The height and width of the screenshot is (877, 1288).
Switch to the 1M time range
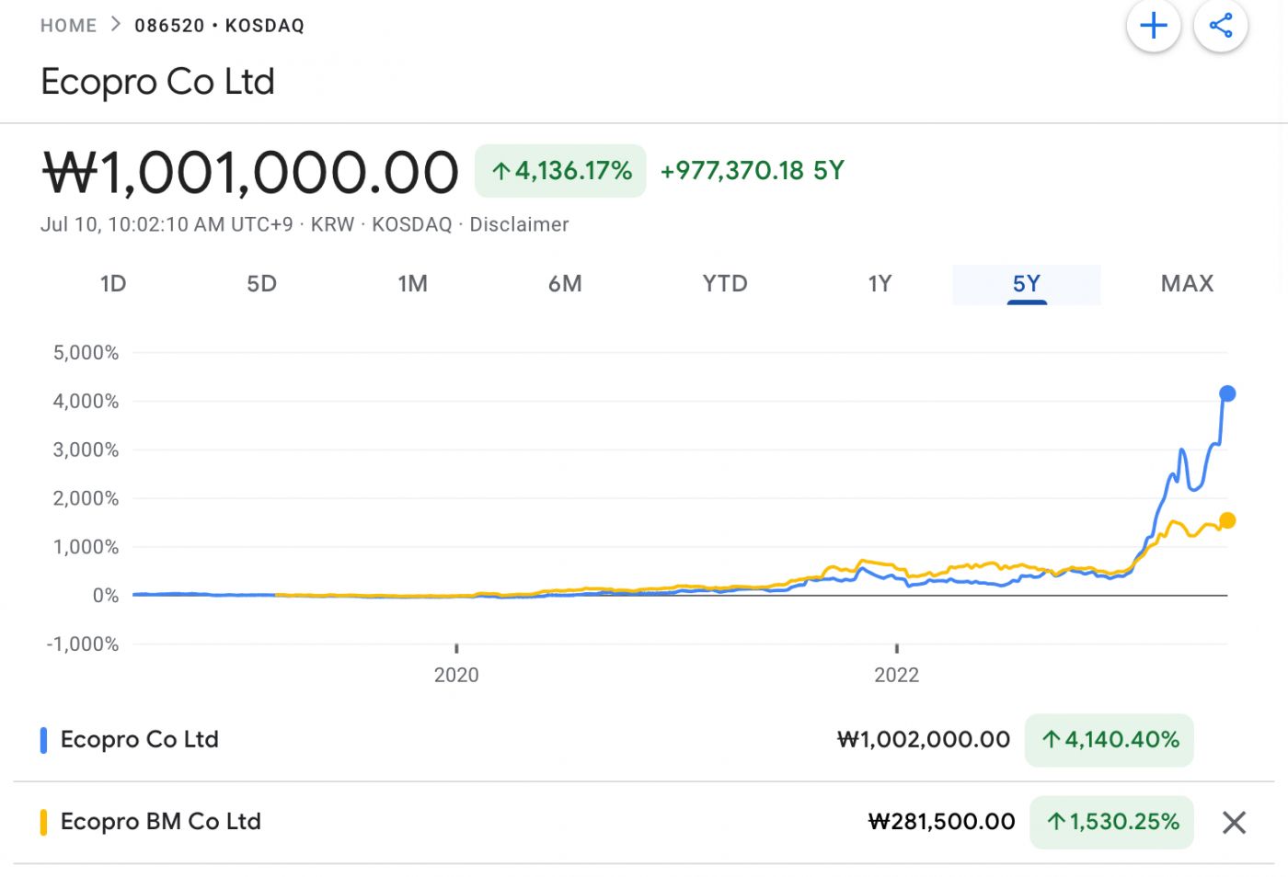tap(412, 283)
